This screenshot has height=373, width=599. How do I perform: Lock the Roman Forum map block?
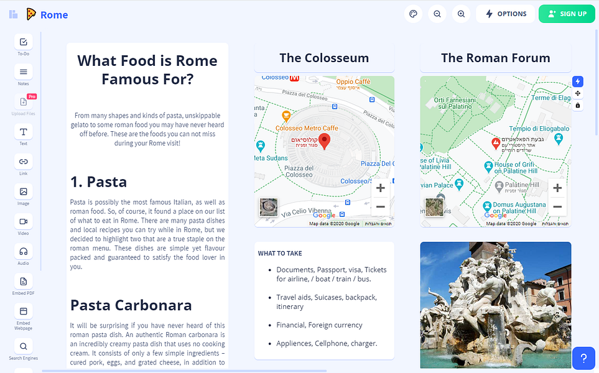pyautogui.click(x=578, y=105)
